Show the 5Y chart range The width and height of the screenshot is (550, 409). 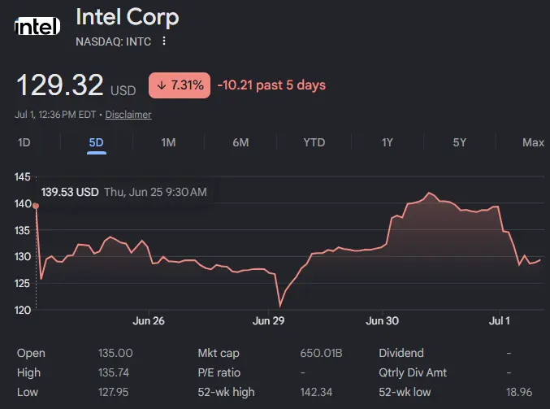(x=460, y=142)
